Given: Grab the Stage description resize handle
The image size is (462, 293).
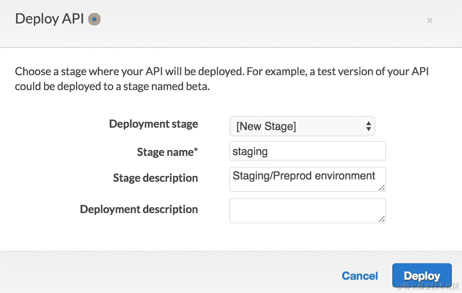Looking at the screenshot, I should click(x=381, y=188).
